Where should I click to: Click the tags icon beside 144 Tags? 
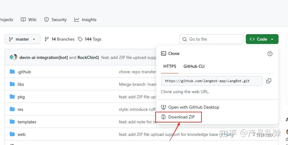[x=80, y=39]
